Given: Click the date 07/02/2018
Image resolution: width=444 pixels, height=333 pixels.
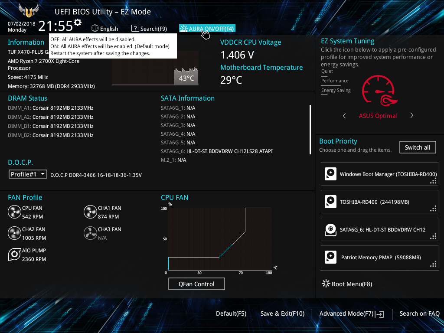Looking at the screenshot, I should [x=22, y=24].
